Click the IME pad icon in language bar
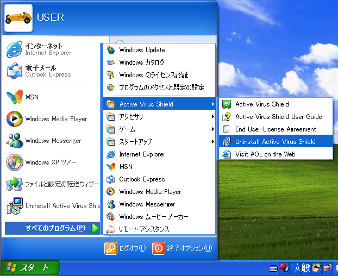The image size is (338, 276). point(317,268)
